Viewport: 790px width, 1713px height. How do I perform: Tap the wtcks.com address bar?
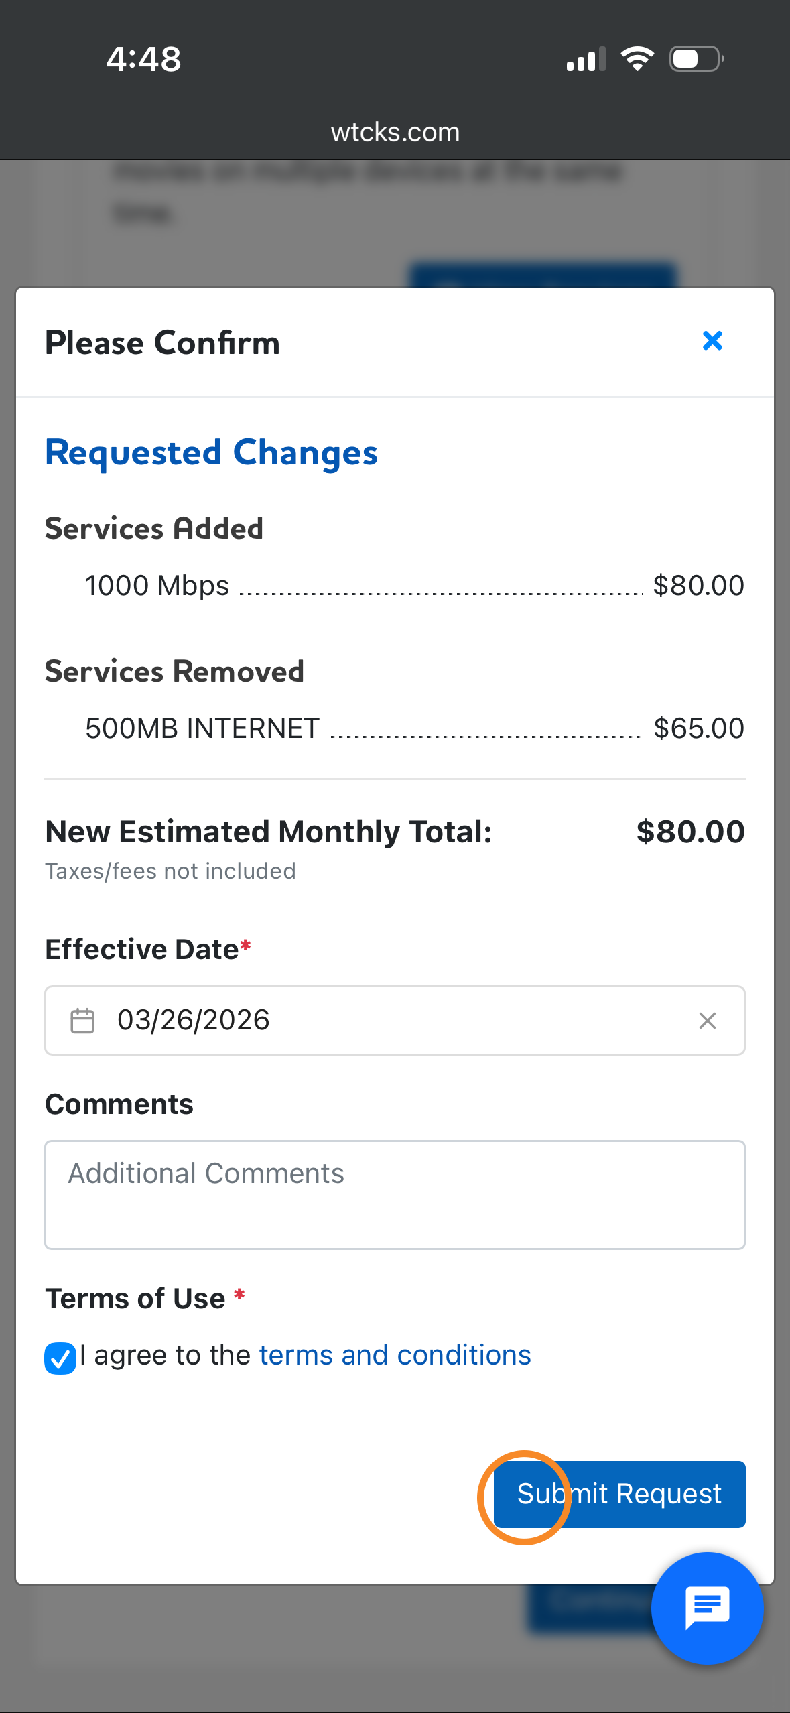(395, 132)
